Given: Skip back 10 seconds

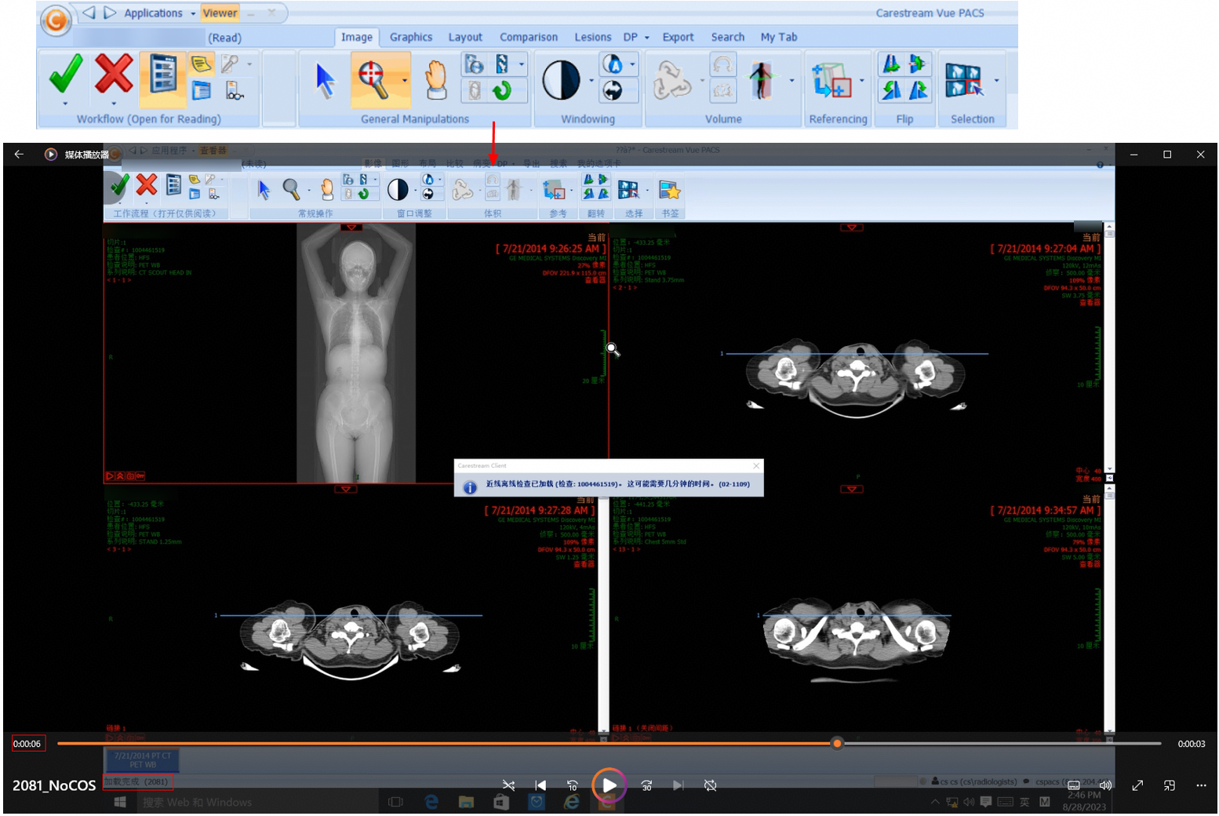Looking at the screenshot, I should click(x=572, y=785).
